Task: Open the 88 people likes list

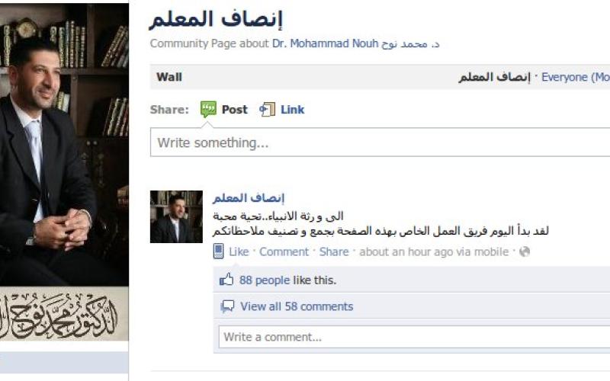Action: click(x=265, y=280)
